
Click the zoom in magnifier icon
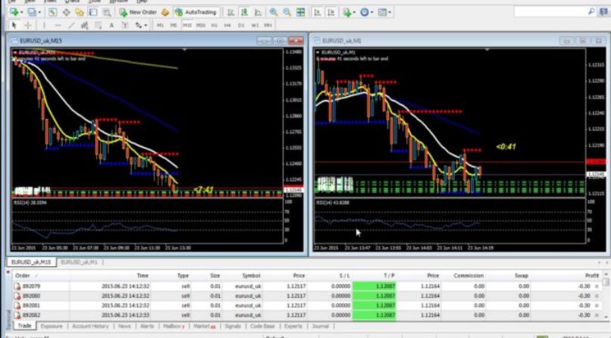point(274,12)
